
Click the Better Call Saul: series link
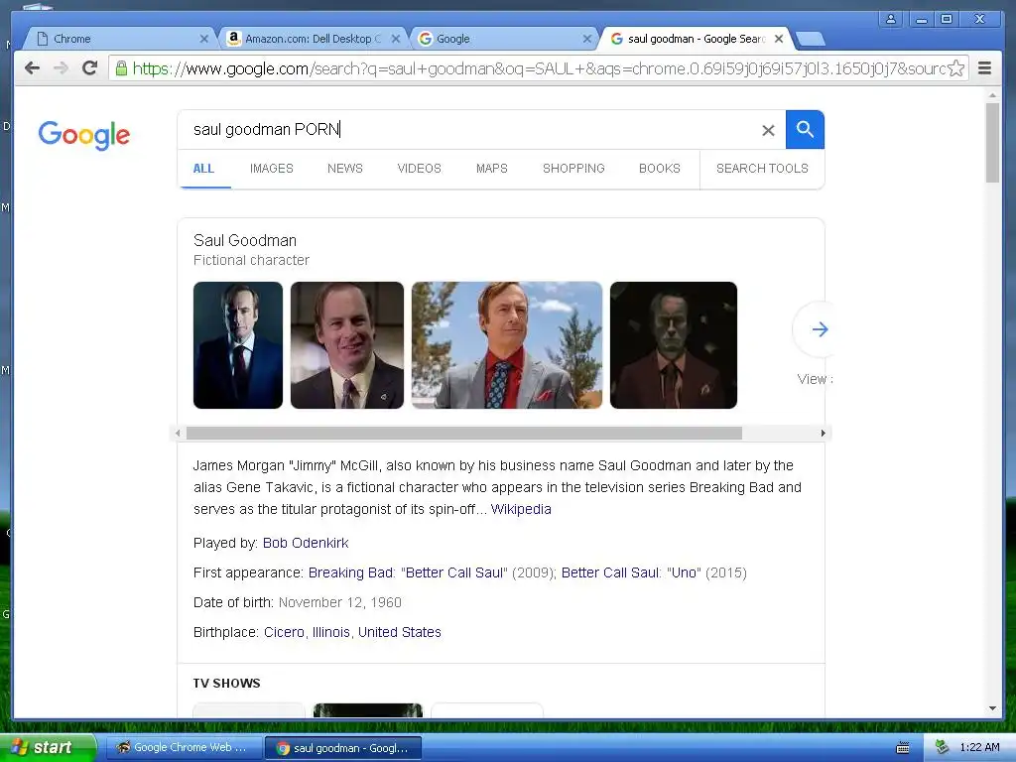click(610, 572)
